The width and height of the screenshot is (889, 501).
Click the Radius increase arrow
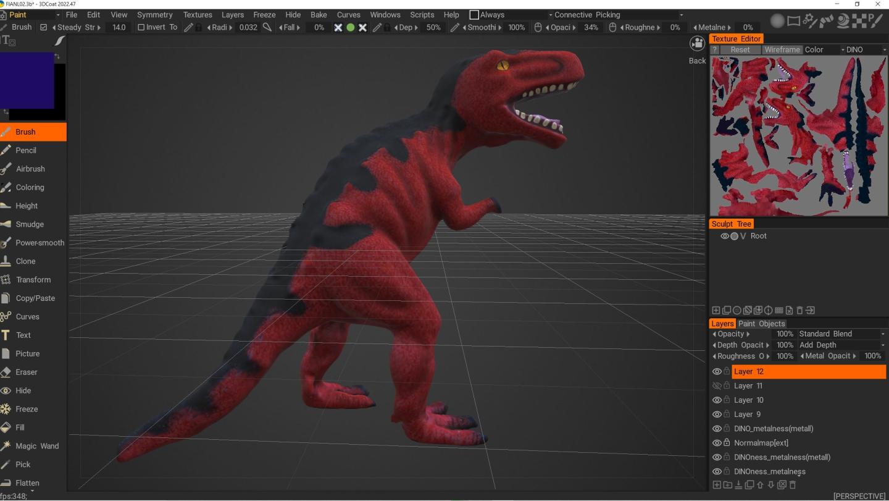click(x=232, y=27)
